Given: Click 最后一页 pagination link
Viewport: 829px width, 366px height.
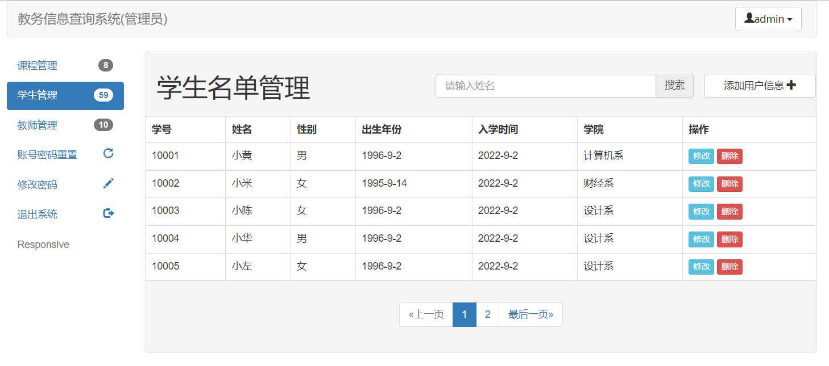Looking at the screenshot, I should [x=530, y=314].
